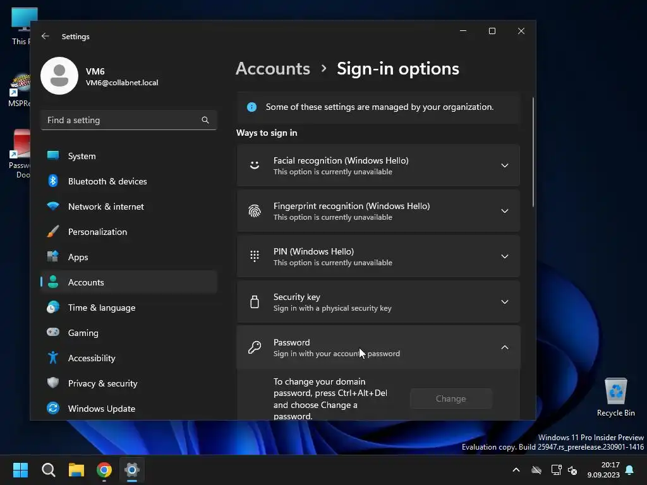Image resolution: width=647 pixels, height=485 pixels.
Task: Select Privacy & security label in sidebar
Action: (102, 383)
